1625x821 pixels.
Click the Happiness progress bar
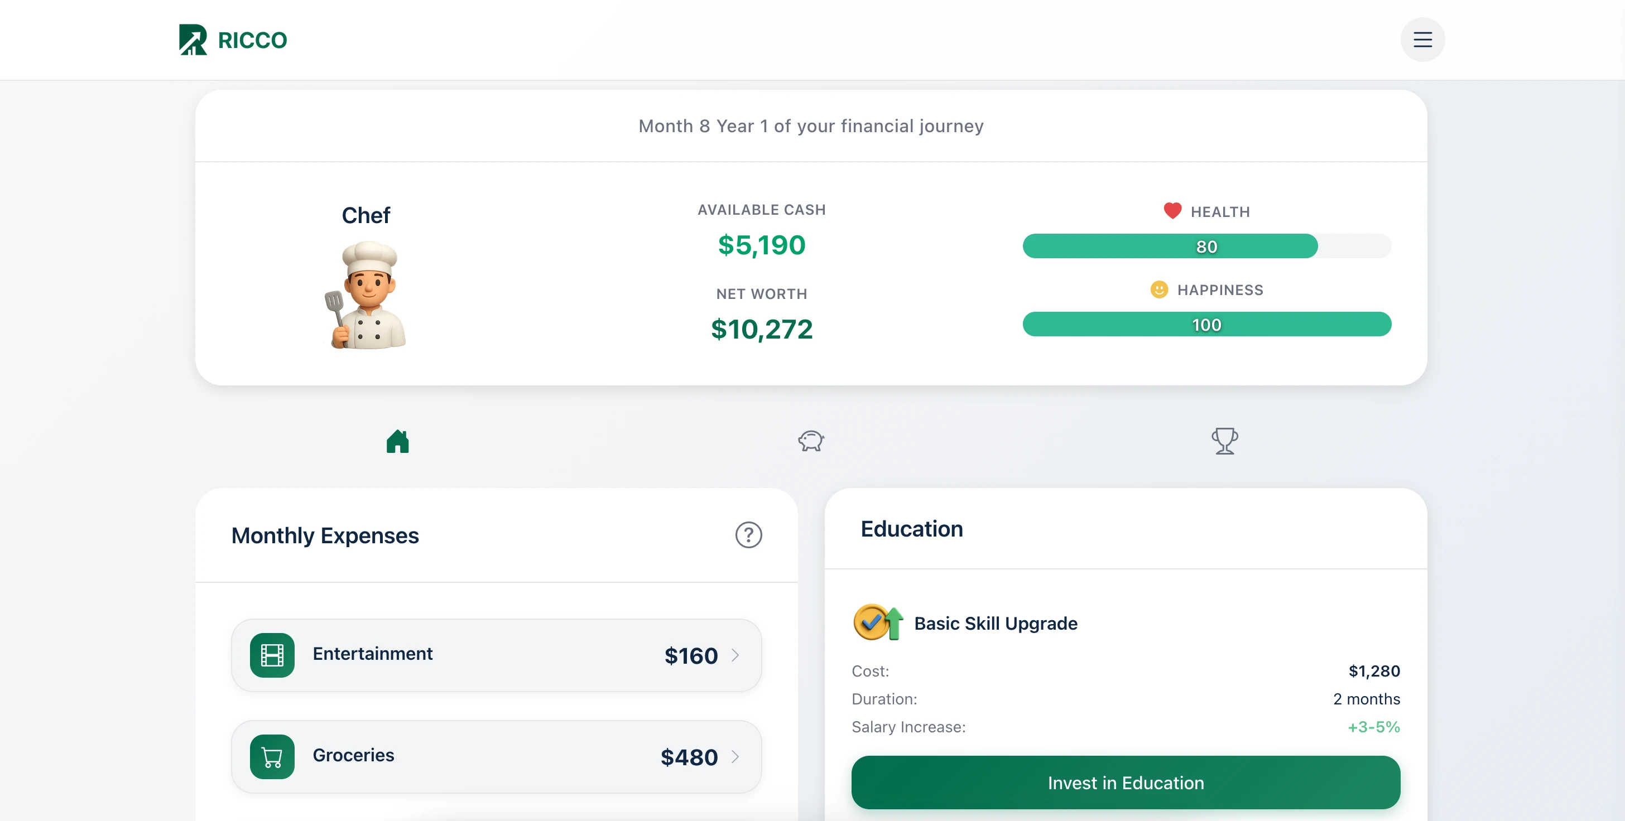tap(1206, 325)
